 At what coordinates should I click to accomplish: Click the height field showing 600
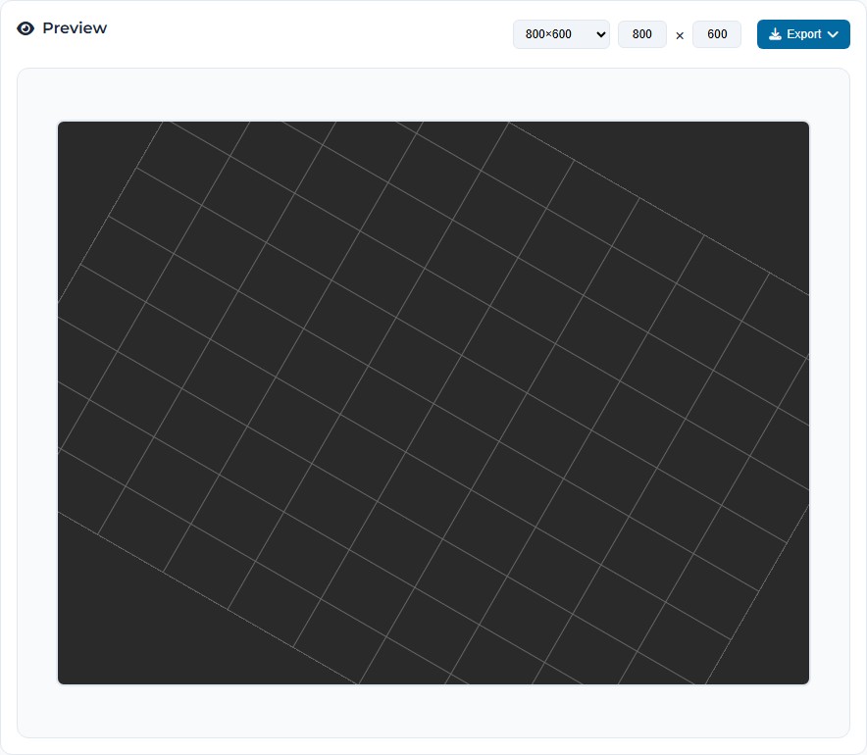[x=717, y=34]
